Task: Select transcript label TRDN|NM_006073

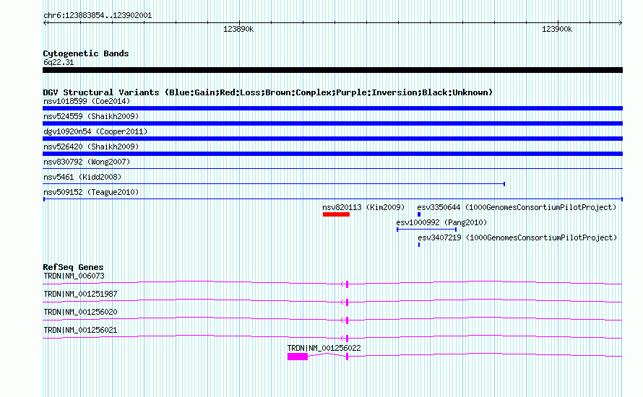Action: (x=74, y=276)
